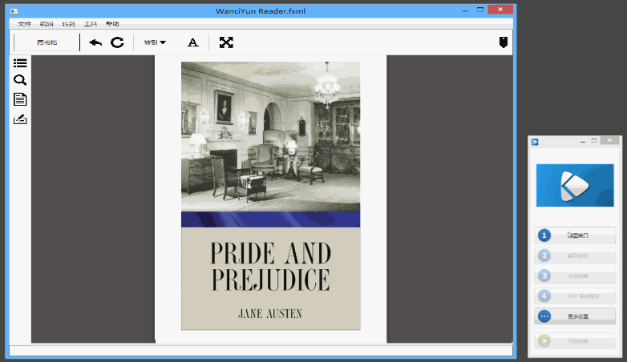Viewport: 627px width, 362px height.
Task: Click the 开始转换 play button in converter
Action: (x=575, y=341)
